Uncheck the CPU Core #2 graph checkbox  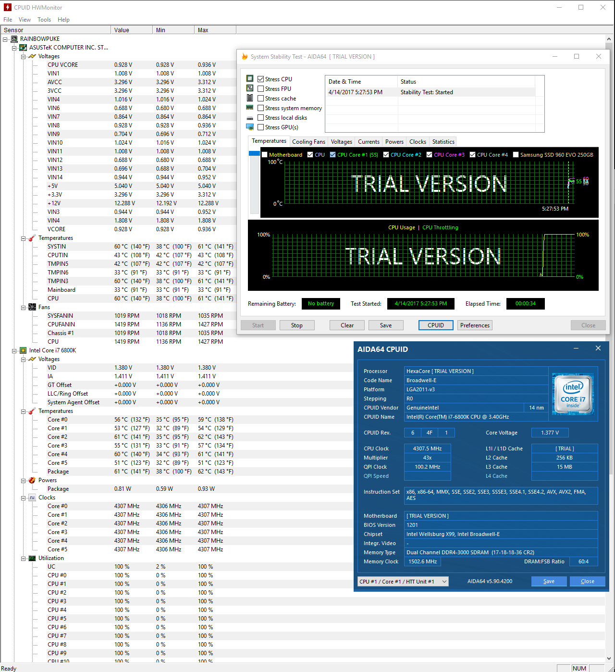point(386,155)
